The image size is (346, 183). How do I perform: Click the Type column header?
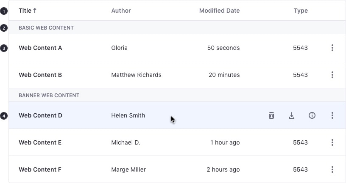pos(301,11)
